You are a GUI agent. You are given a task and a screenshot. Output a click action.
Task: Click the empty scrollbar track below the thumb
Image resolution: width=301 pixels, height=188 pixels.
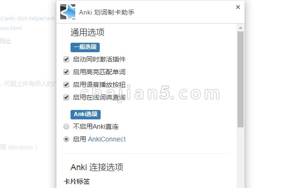[x=240, y=157]
